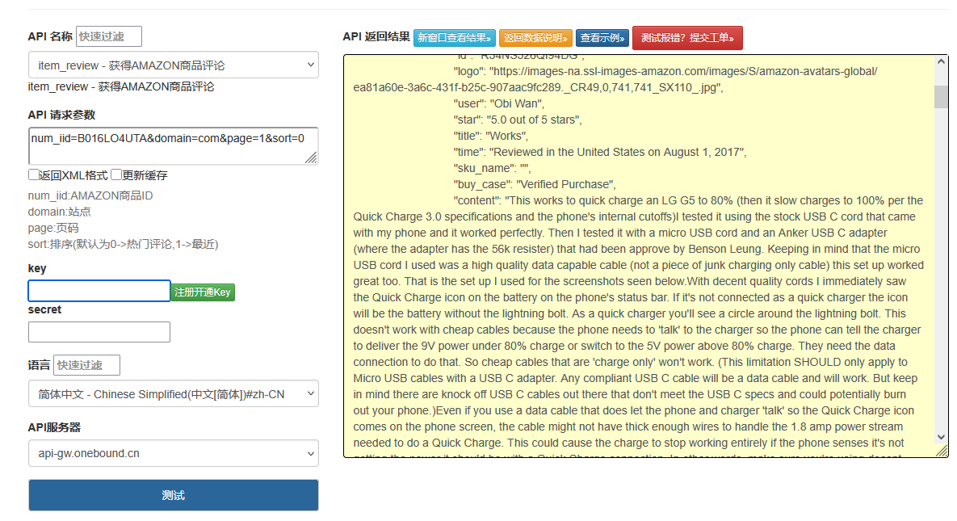Click the sort:排序 parameter description text

point(124,244)
